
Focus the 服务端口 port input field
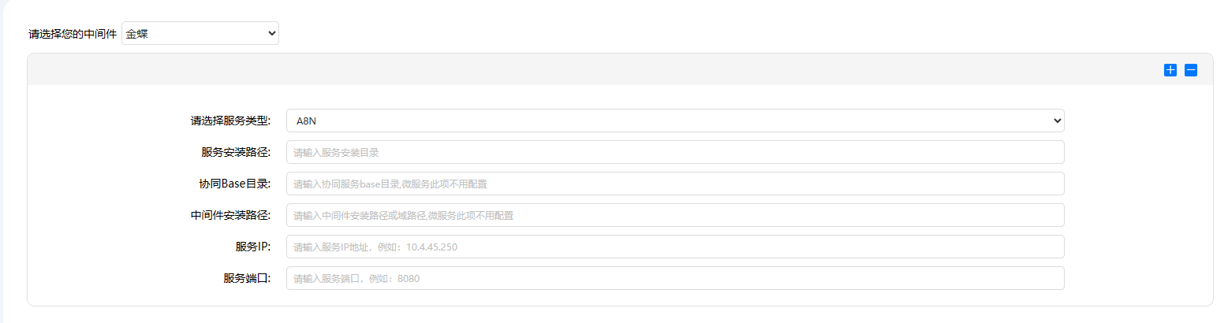coord(674,278)
